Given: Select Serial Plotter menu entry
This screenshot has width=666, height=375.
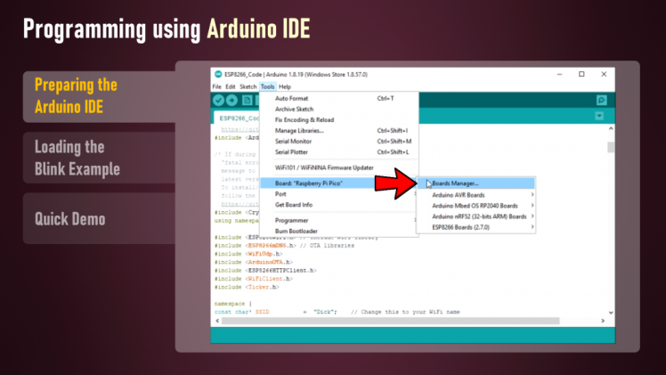Looking at the screenshot, I should 339,152.
